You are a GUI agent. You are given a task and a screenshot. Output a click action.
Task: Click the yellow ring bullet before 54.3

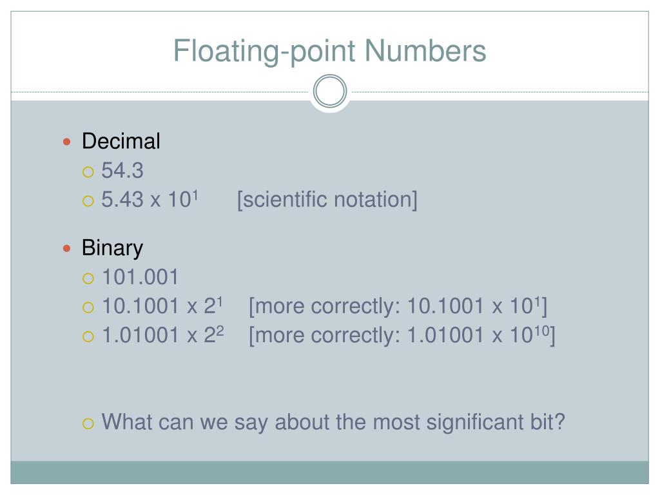point(88,171)
